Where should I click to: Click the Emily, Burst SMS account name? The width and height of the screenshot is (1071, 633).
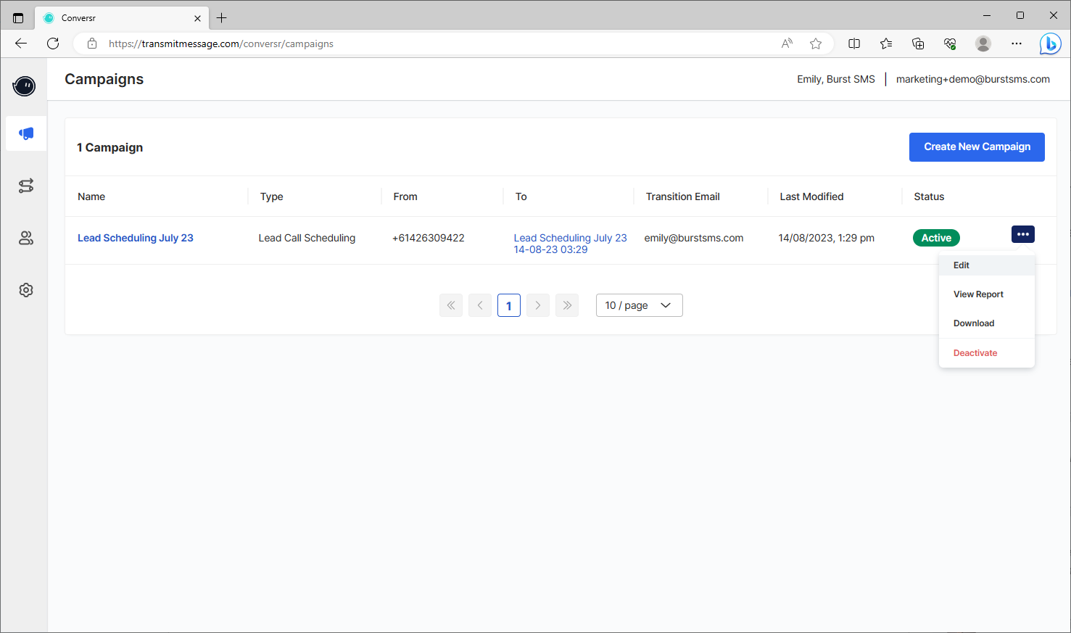[836, 79]
